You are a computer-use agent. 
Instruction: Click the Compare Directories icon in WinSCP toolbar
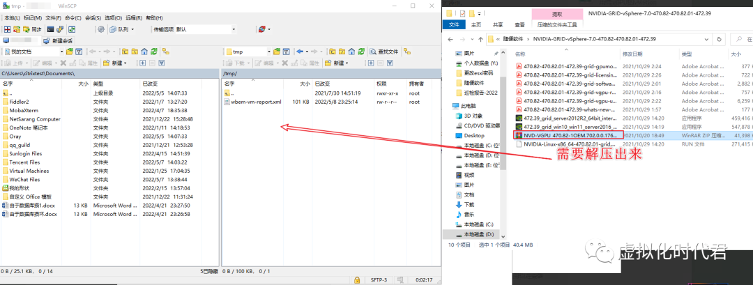tap(8, 29)
